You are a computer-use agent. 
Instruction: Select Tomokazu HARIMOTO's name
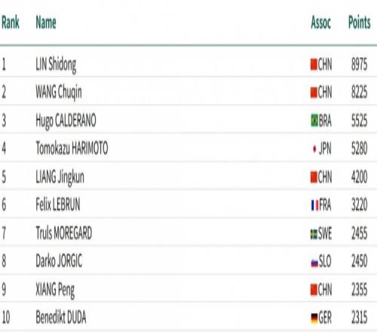coord(72,148)
